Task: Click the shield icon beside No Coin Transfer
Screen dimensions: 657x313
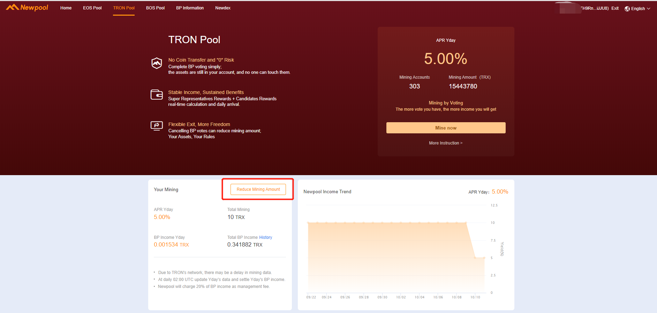Action: point(157,63)
